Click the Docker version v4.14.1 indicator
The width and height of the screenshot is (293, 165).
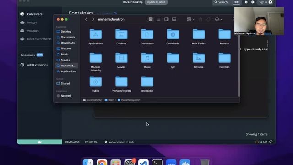coord(261,142)
